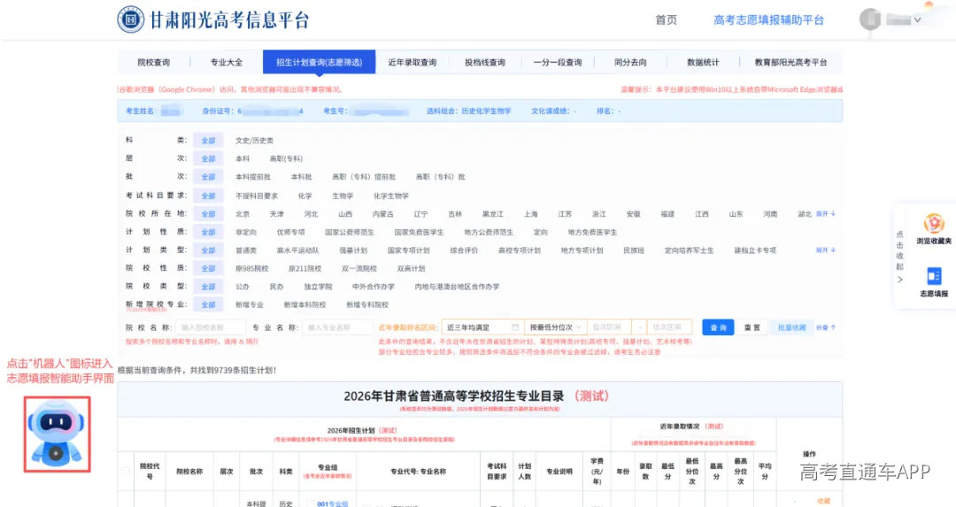
Task: Choose 化学生物学 subject requirement
Action: pos(391,196)
